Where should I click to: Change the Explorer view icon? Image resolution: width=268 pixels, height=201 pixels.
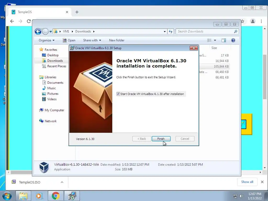point(209,40)
